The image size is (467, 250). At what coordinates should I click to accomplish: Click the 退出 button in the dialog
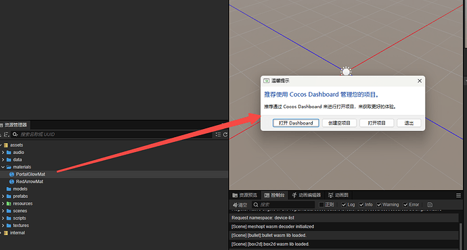click(409, 123)
